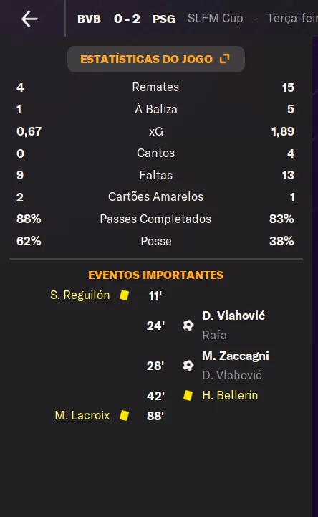Click S. Reguilón's yellow card icon
The height and width of the screenshot is (517, 318).
point(124,295)
